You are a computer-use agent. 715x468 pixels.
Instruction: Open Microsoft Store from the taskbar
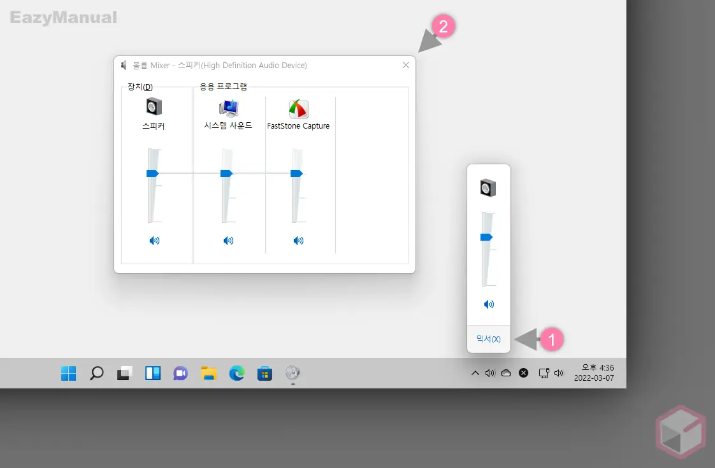264,373
